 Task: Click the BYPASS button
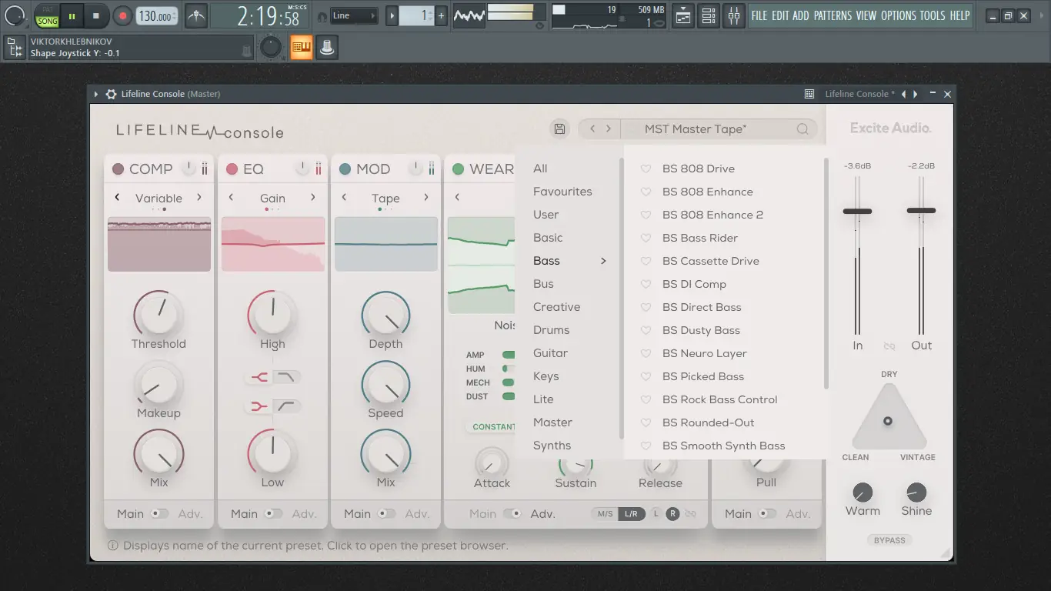pyautogui.click(x=889, y=540)
